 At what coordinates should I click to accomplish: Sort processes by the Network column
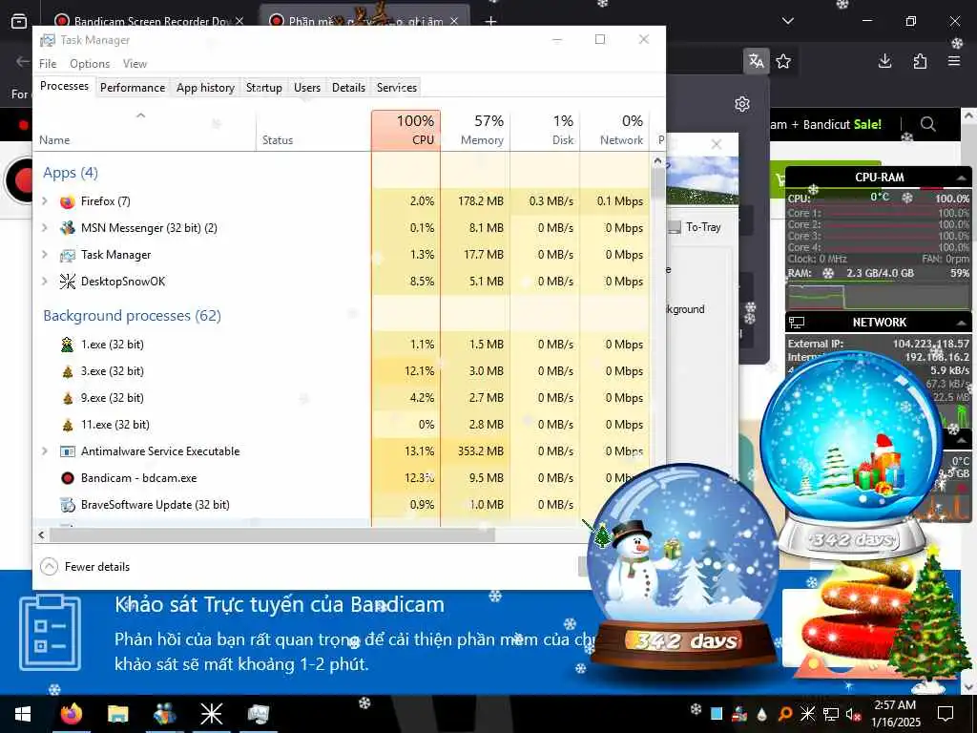tap(615, 130)
